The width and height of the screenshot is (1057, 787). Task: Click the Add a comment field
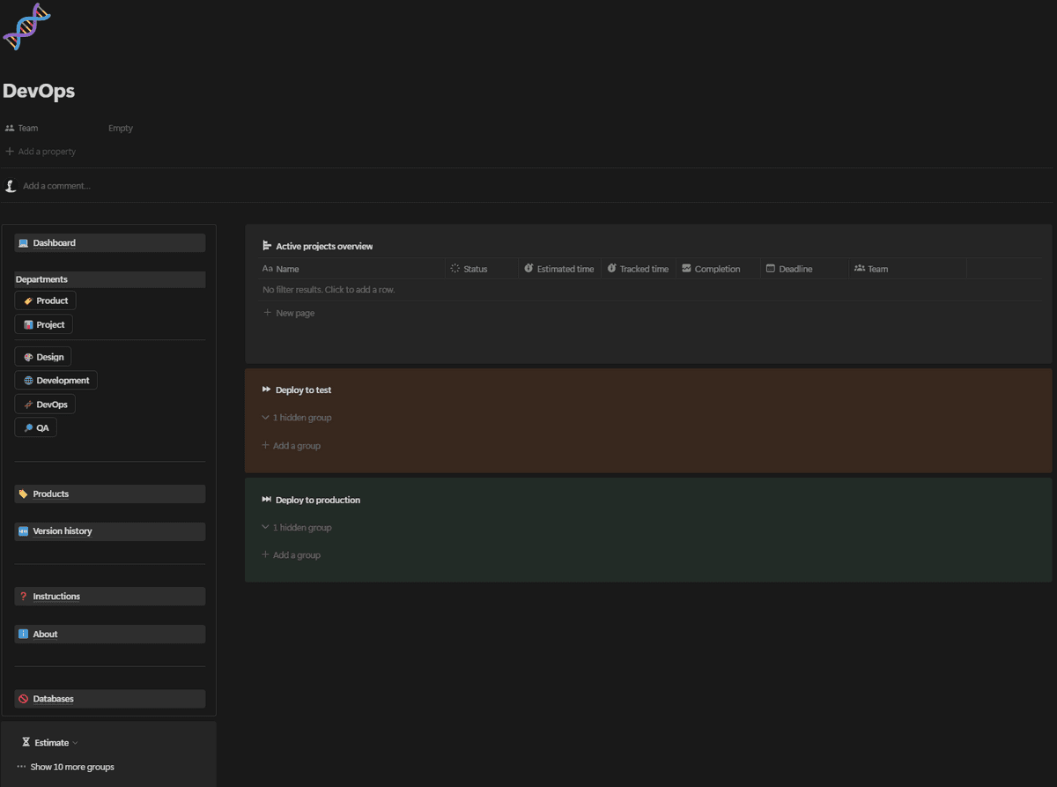coord(56,186)
